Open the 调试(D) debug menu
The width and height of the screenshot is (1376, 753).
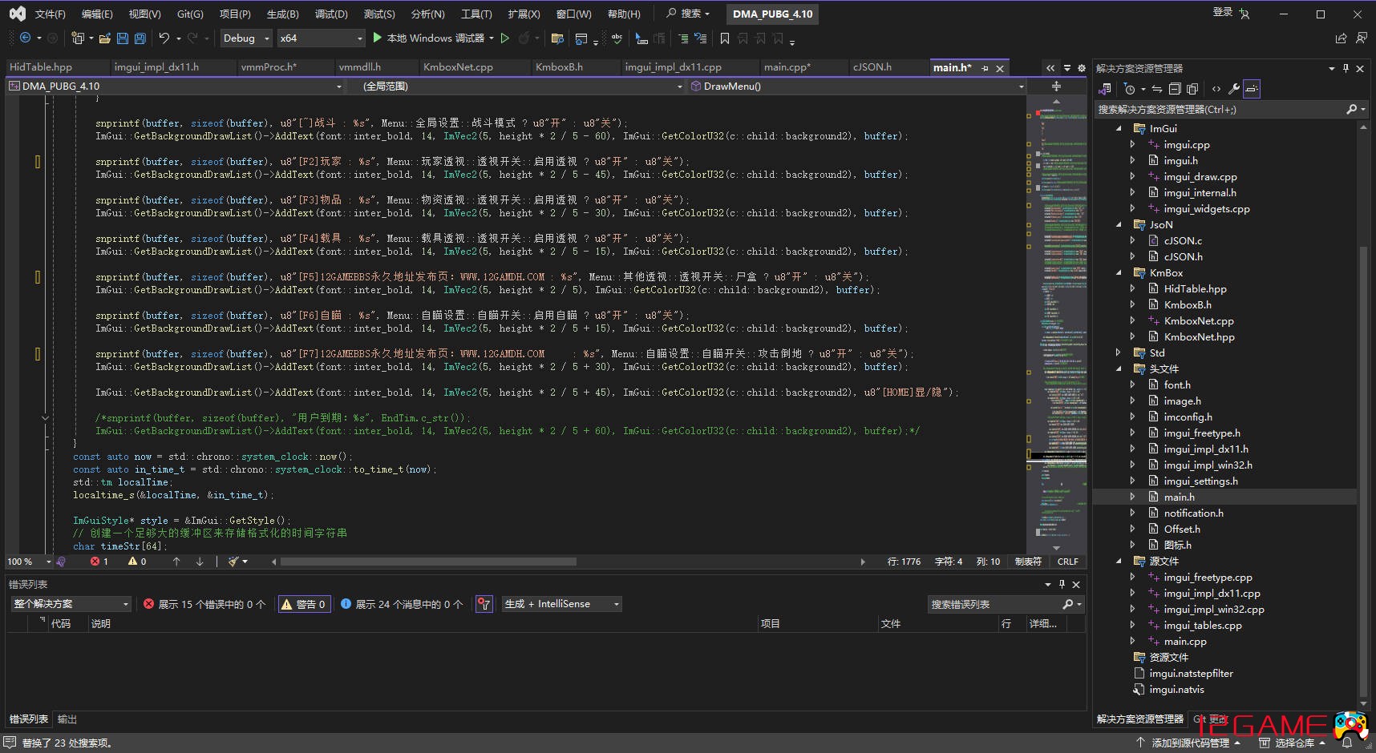pos(331,14)
